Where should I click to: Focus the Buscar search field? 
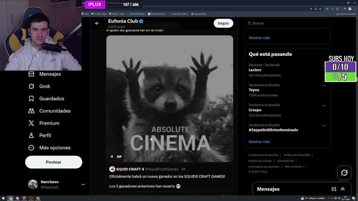pos(288,23)
